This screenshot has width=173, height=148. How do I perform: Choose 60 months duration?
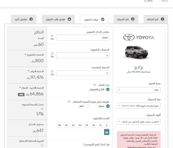pyautogui.click(x=107, y=132)
